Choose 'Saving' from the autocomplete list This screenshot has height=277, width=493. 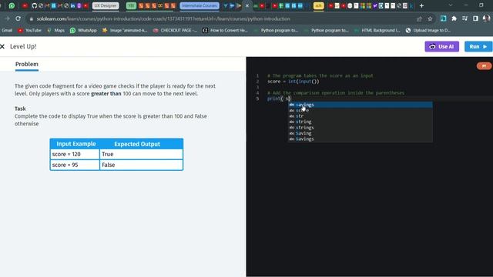360,133
